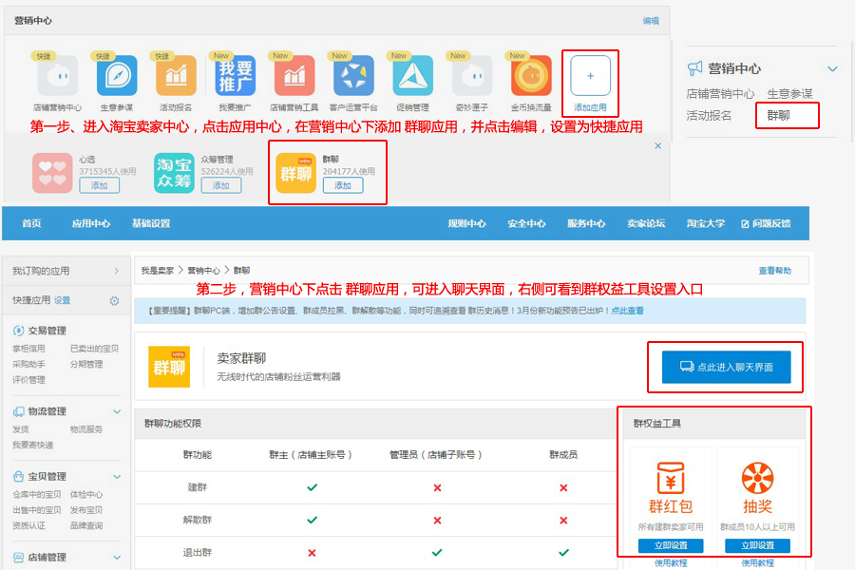Select the 解散群 row label in the table

(197, 520)
